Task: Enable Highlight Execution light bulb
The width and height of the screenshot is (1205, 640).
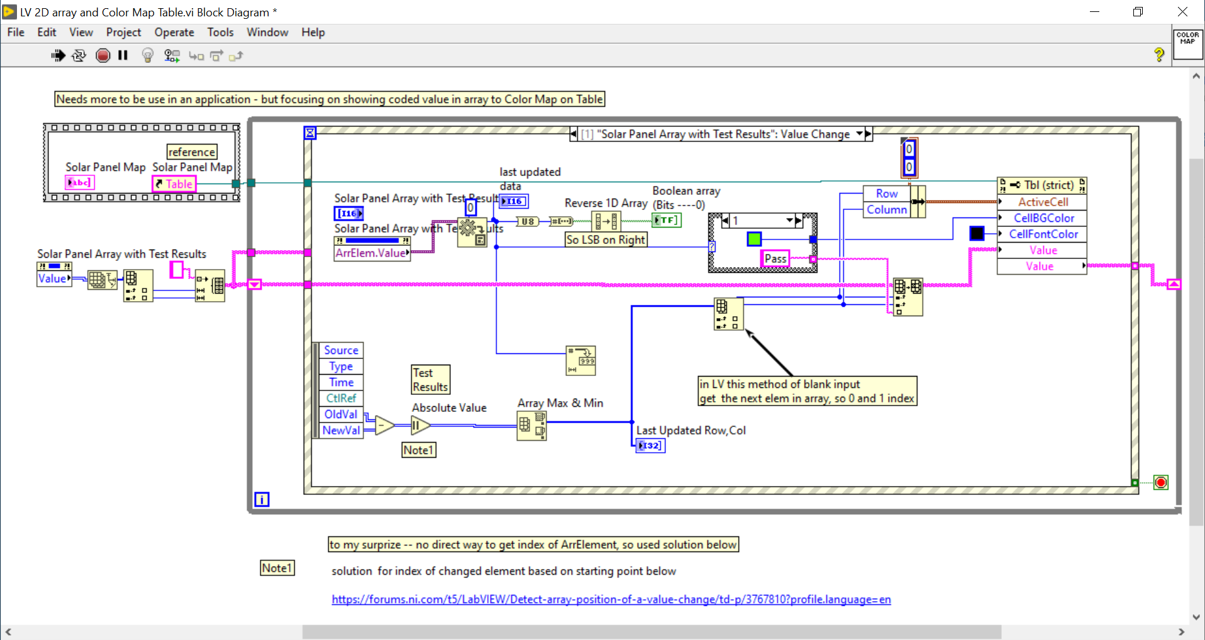Action: [147, 55]
